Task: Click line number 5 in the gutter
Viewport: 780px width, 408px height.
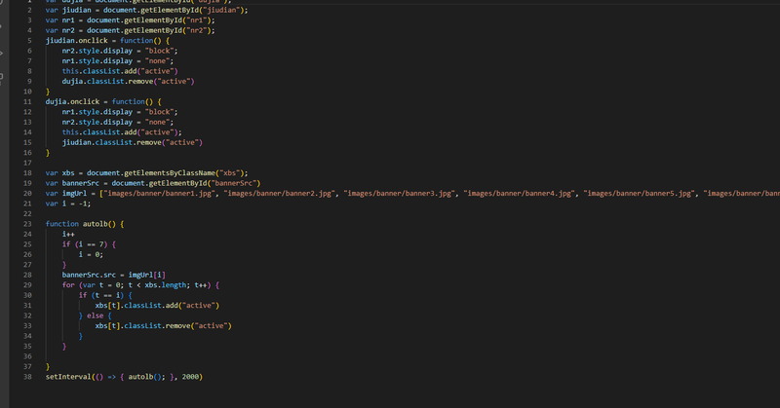Action: (29, 41)
